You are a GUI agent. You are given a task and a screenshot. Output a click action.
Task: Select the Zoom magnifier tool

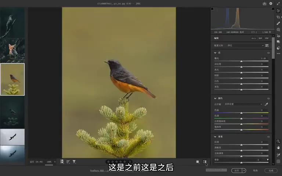[x=278, y=141]
